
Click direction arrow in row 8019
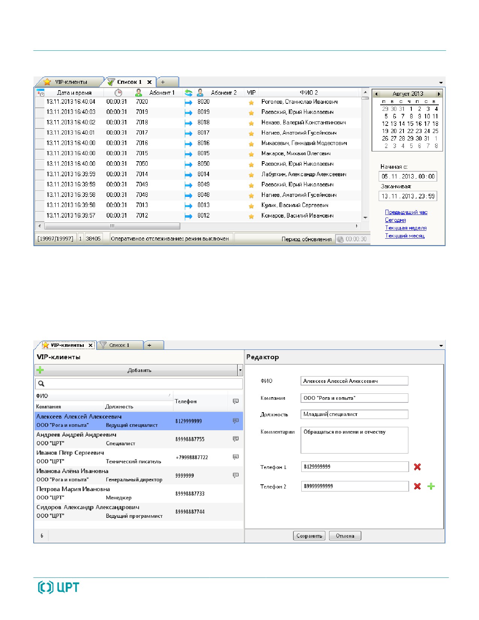(x=189, y=112)
